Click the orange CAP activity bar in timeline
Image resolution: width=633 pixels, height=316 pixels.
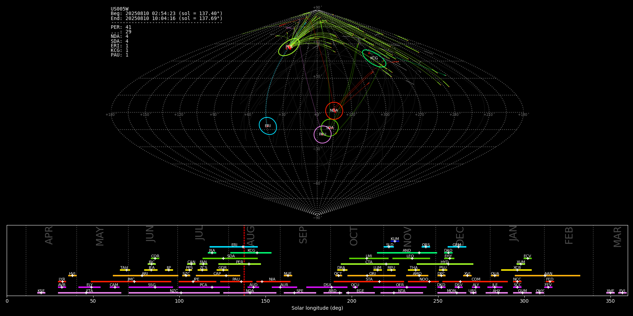[218, 276]
